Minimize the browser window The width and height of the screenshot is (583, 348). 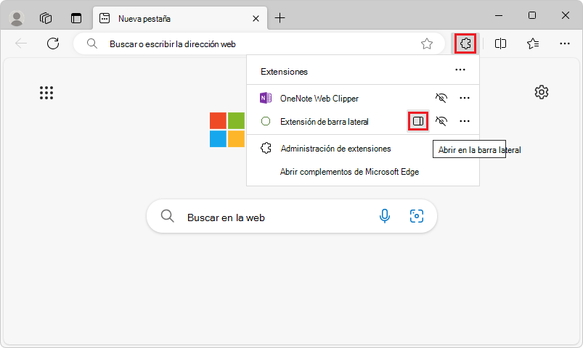click(499, 16)
